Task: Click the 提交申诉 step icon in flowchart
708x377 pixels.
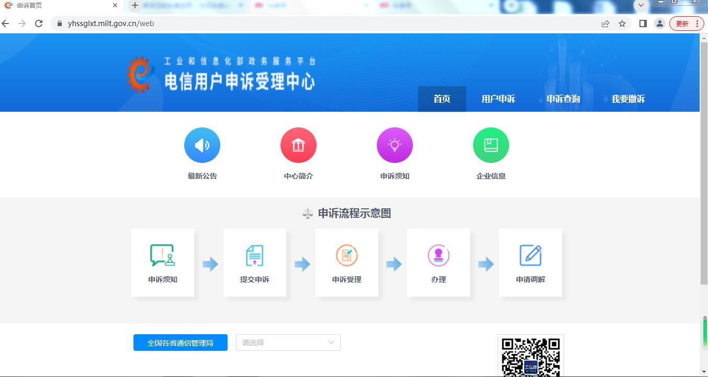Action: pos(254,256)
